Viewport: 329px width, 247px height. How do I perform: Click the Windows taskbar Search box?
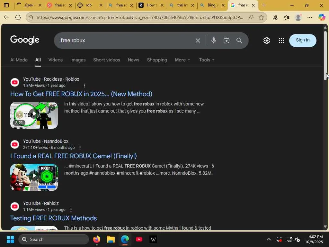[54, 239]
